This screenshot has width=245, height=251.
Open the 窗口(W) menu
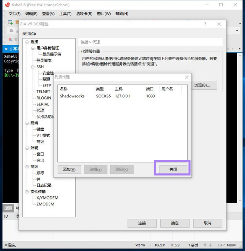[104, 14]
